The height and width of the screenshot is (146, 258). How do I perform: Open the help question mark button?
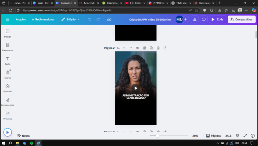(253, 136)
